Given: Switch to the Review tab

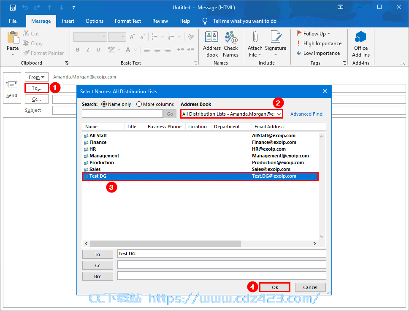Looking at the screenshot, I should click(x=160, y=21).
